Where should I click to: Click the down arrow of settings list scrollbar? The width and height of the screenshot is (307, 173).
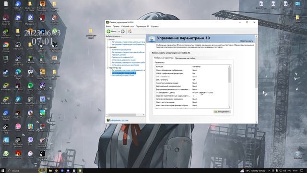tap(230, 107)
